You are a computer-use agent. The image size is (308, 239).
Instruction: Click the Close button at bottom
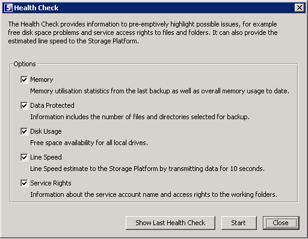pos(281,223)
